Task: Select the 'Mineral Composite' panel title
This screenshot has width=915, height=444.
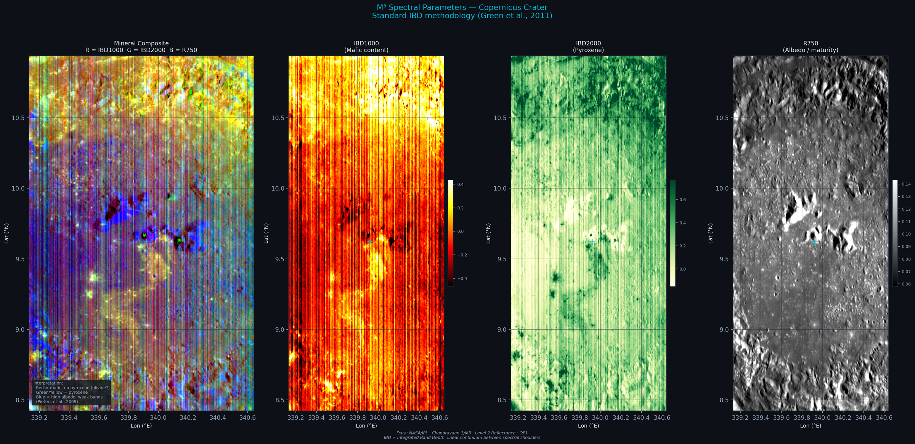Action: tap(141, 43)
